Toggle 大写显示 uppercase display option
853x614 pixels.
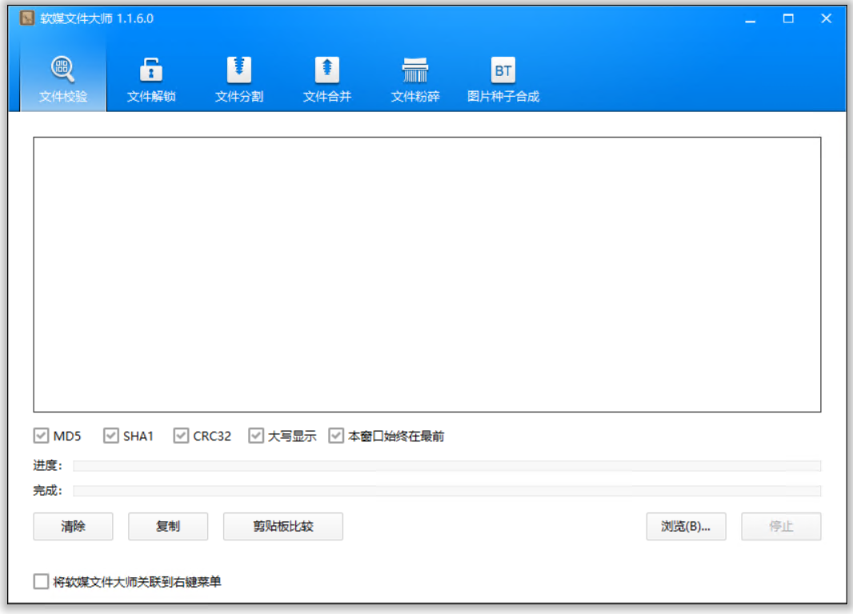(x=256, y=436)
